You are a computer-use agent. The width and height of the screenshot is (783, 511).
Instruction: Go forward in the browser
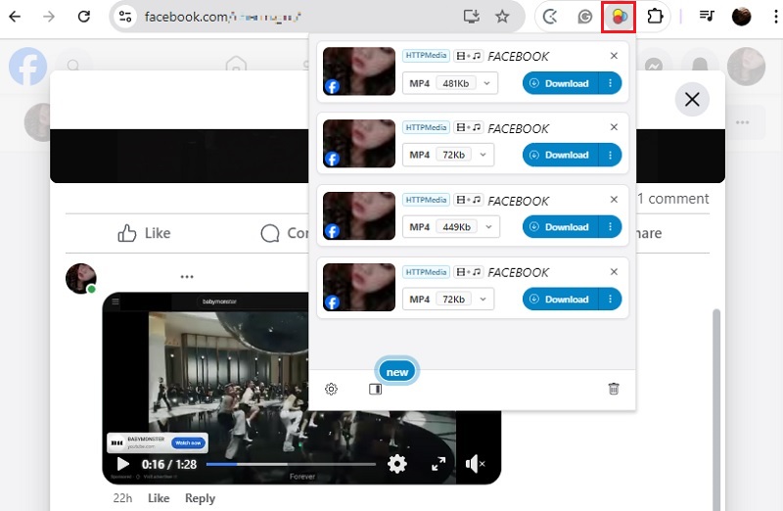click(49, 17)
